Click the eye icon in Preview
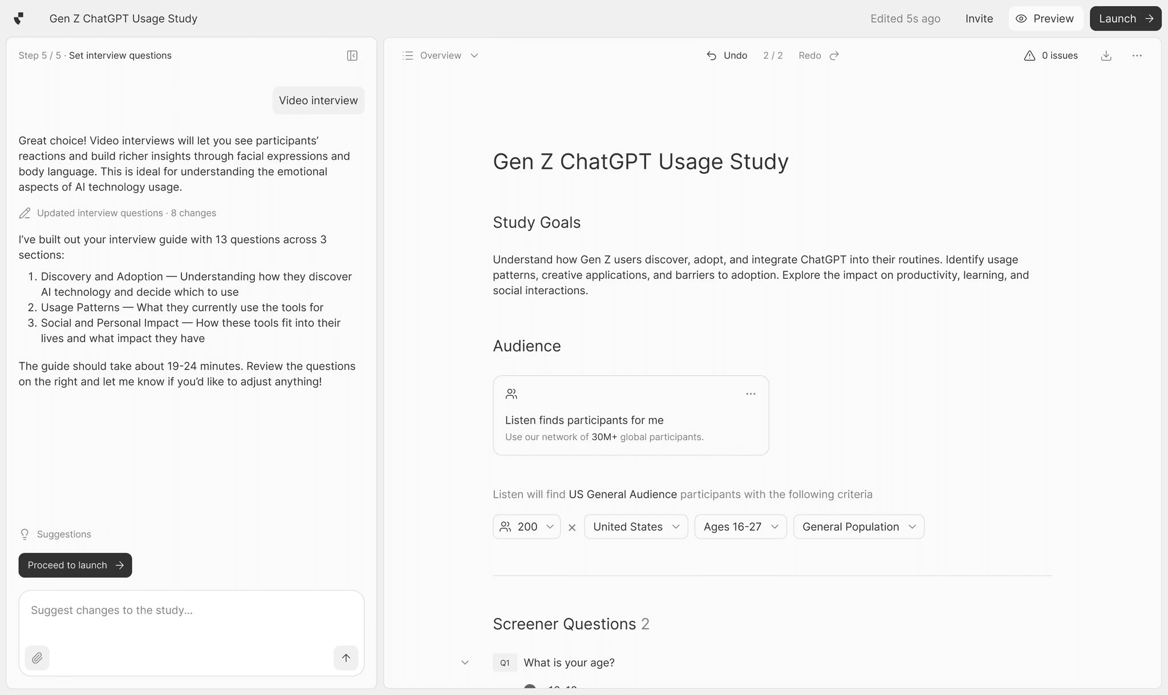The image size is (1168, 695). click(1021, 19)
